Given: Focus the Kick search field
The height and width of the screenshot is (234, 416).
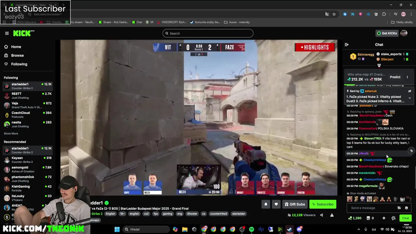Looking at the screenshot, I should tap(208, 33).
